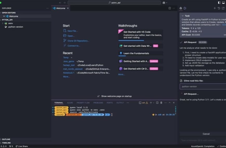Screen dimensions: 226x148
Task: Open new terminal profile dropdown arrow
Action: (154, 103)
